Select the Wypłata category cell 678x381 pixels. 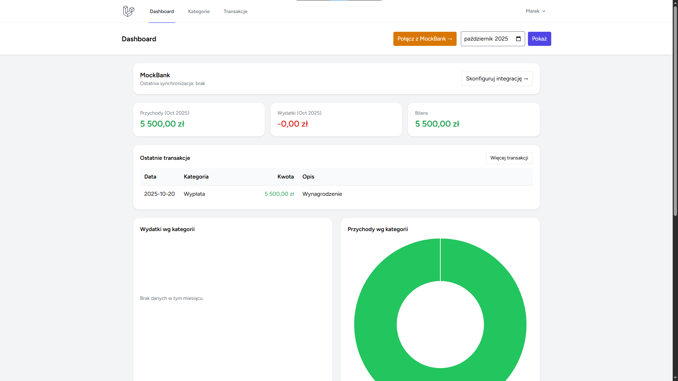coord(194,194)
